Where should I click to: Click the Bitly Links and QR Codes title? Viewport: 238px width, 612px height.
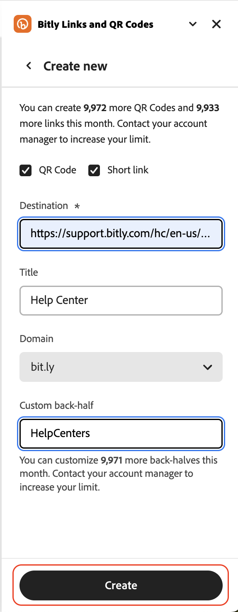click(95, 24)
